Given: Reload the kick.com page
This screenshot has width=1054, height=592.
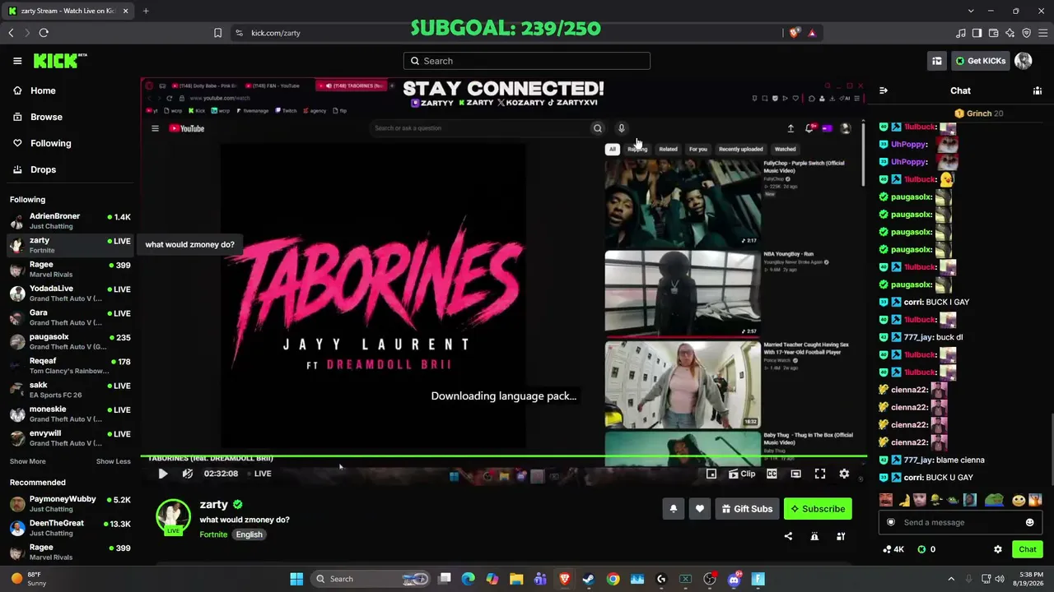Looking at the screenshot, I should [44, 33].
